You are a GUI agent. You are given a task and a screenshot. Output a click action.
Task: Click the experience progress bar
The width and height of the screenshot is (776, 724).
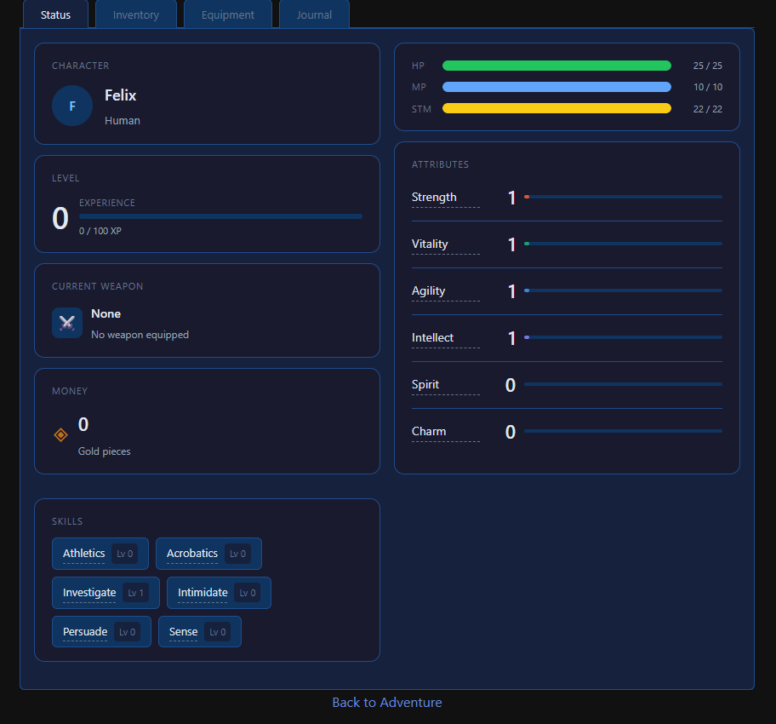click(220, 216)
